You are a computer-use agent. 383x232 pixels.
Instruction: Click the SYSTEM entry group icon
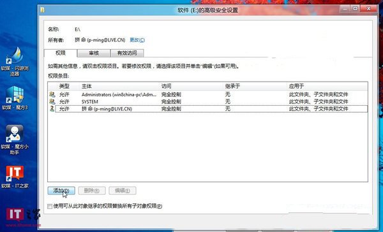click(x=52, y=101)
